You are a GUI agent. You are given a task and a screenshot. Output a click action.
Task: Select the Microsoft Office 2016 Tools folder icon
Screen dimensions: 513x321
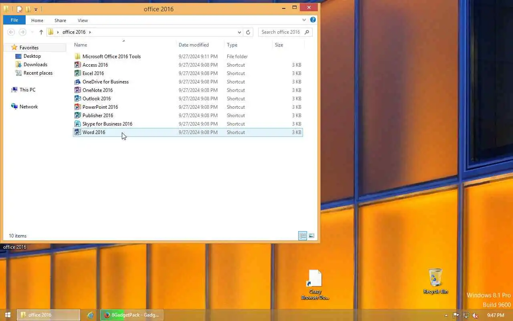(78, 56)
